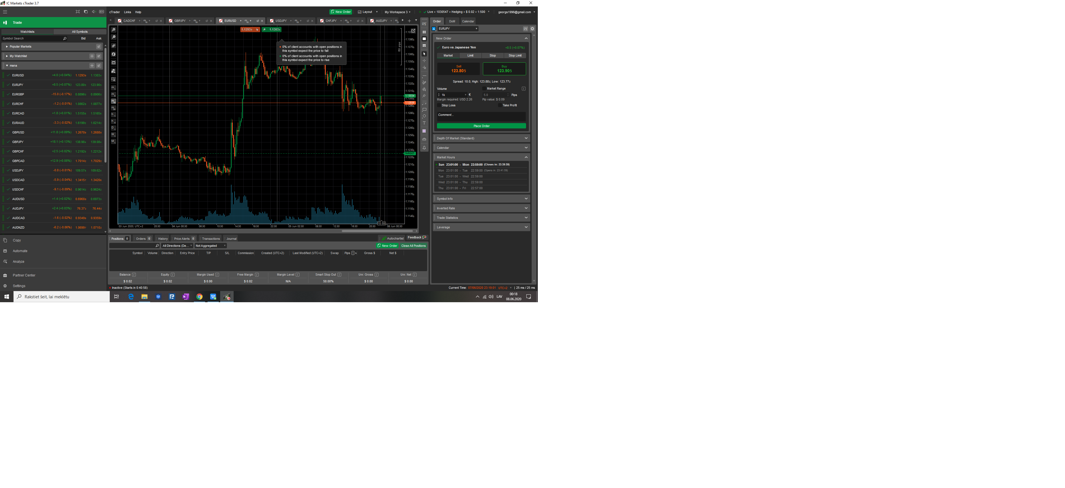Switch to All Symbols view
The width and height of the screenshot is (1065, 488).
click(79, 32)
